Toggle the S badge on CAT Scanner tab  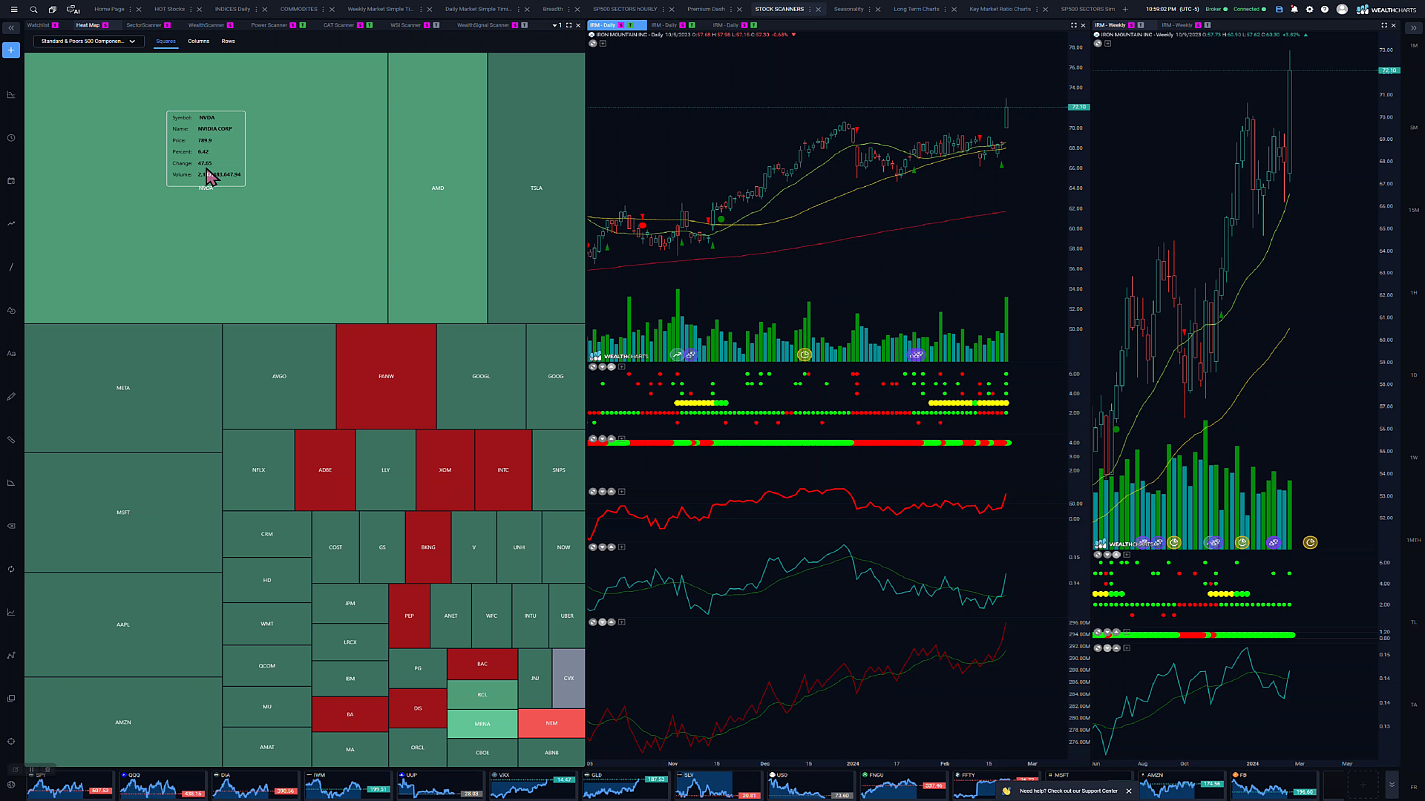point(360,25)
